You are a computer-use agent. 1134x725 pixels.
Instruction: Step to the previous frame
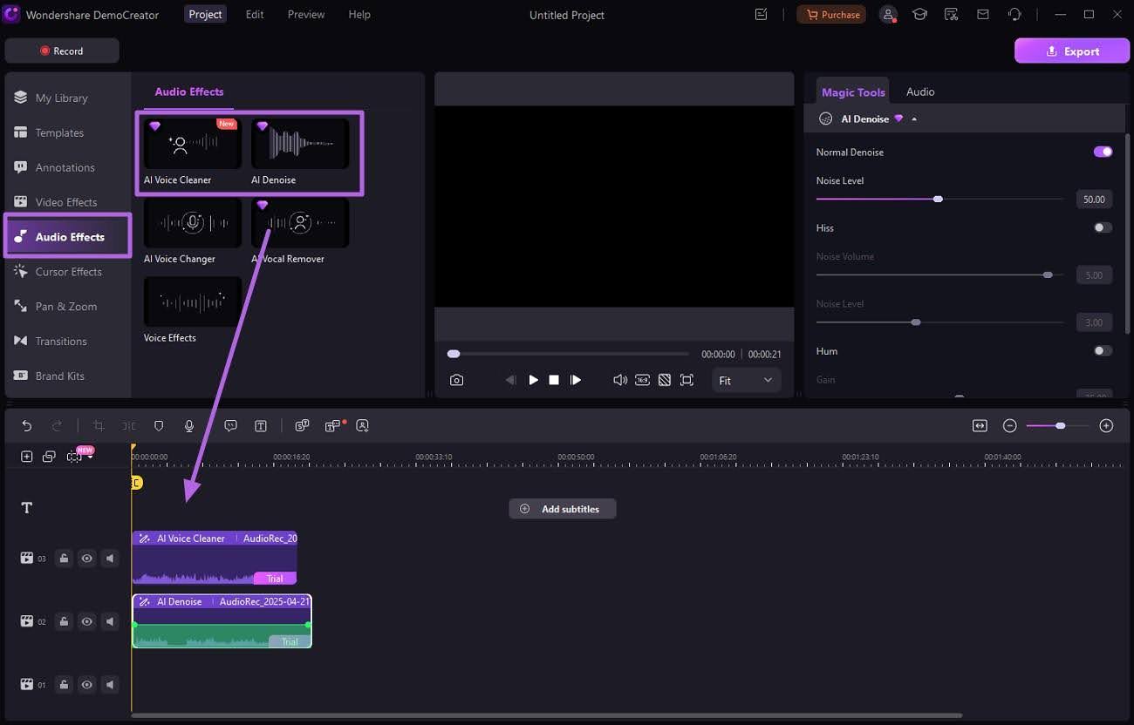pyautogui.click(x=511, y=380)
